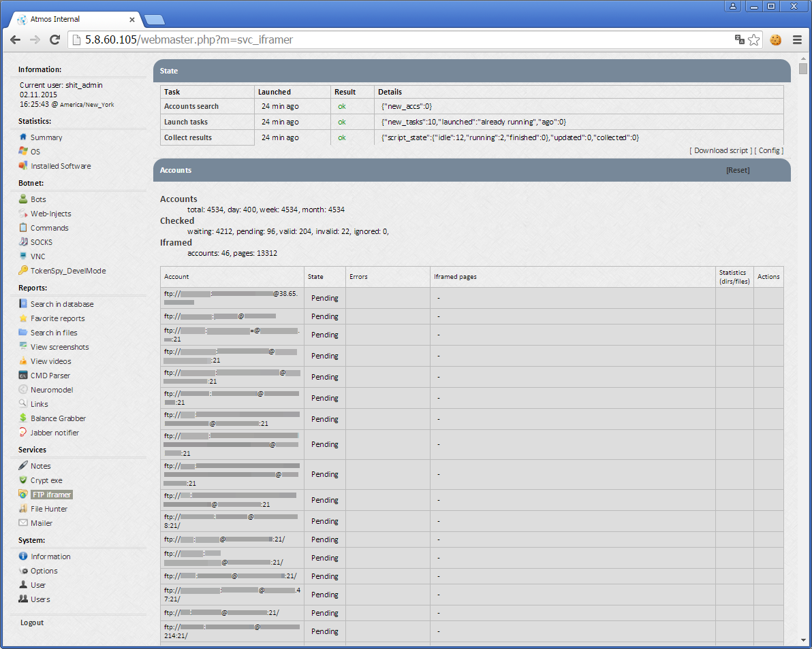Click the vertical scrollbar thumb
This screenshot has width=812, height=649.
[x=802, y=69]
